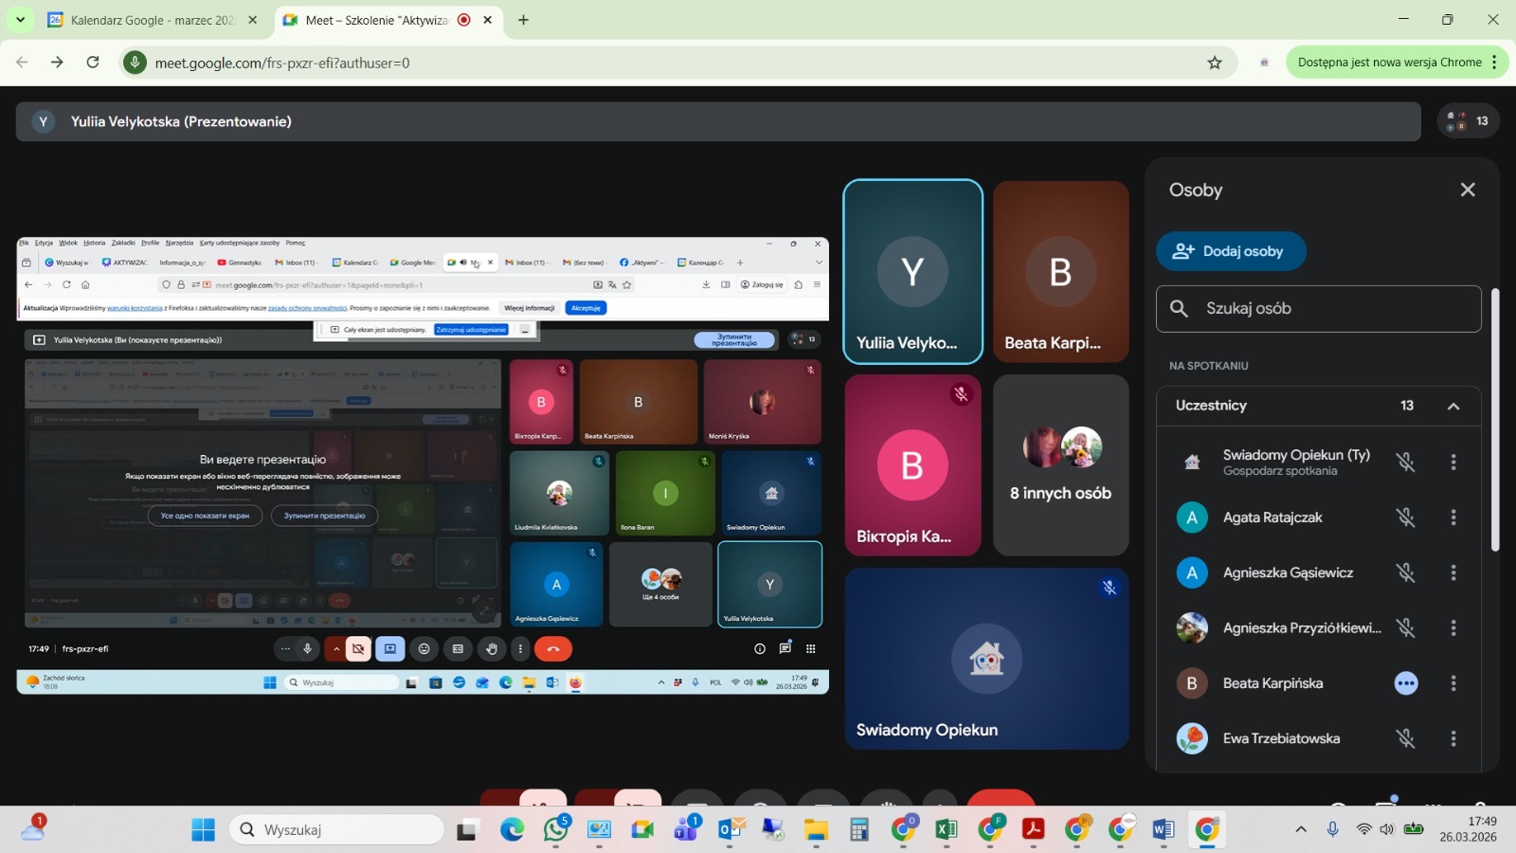Click the microphone permission icon in address bar
Image resolution: width=1516 pixels, height=853 pixels.
[x=135, y=63]
